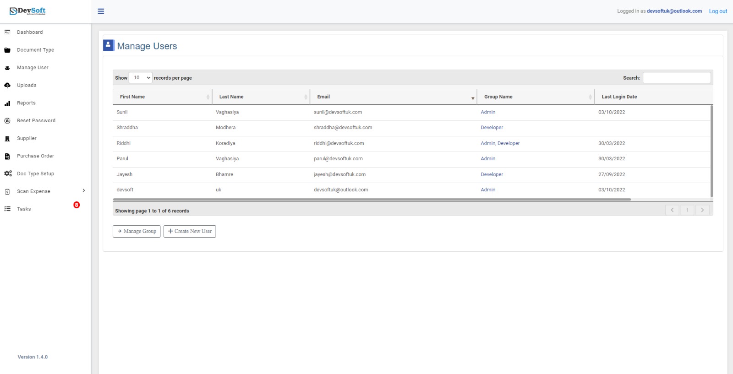The height and width of the screenshot is (374, 733).
Task: Click the Search input field
Action: click(x=677, y=78)
